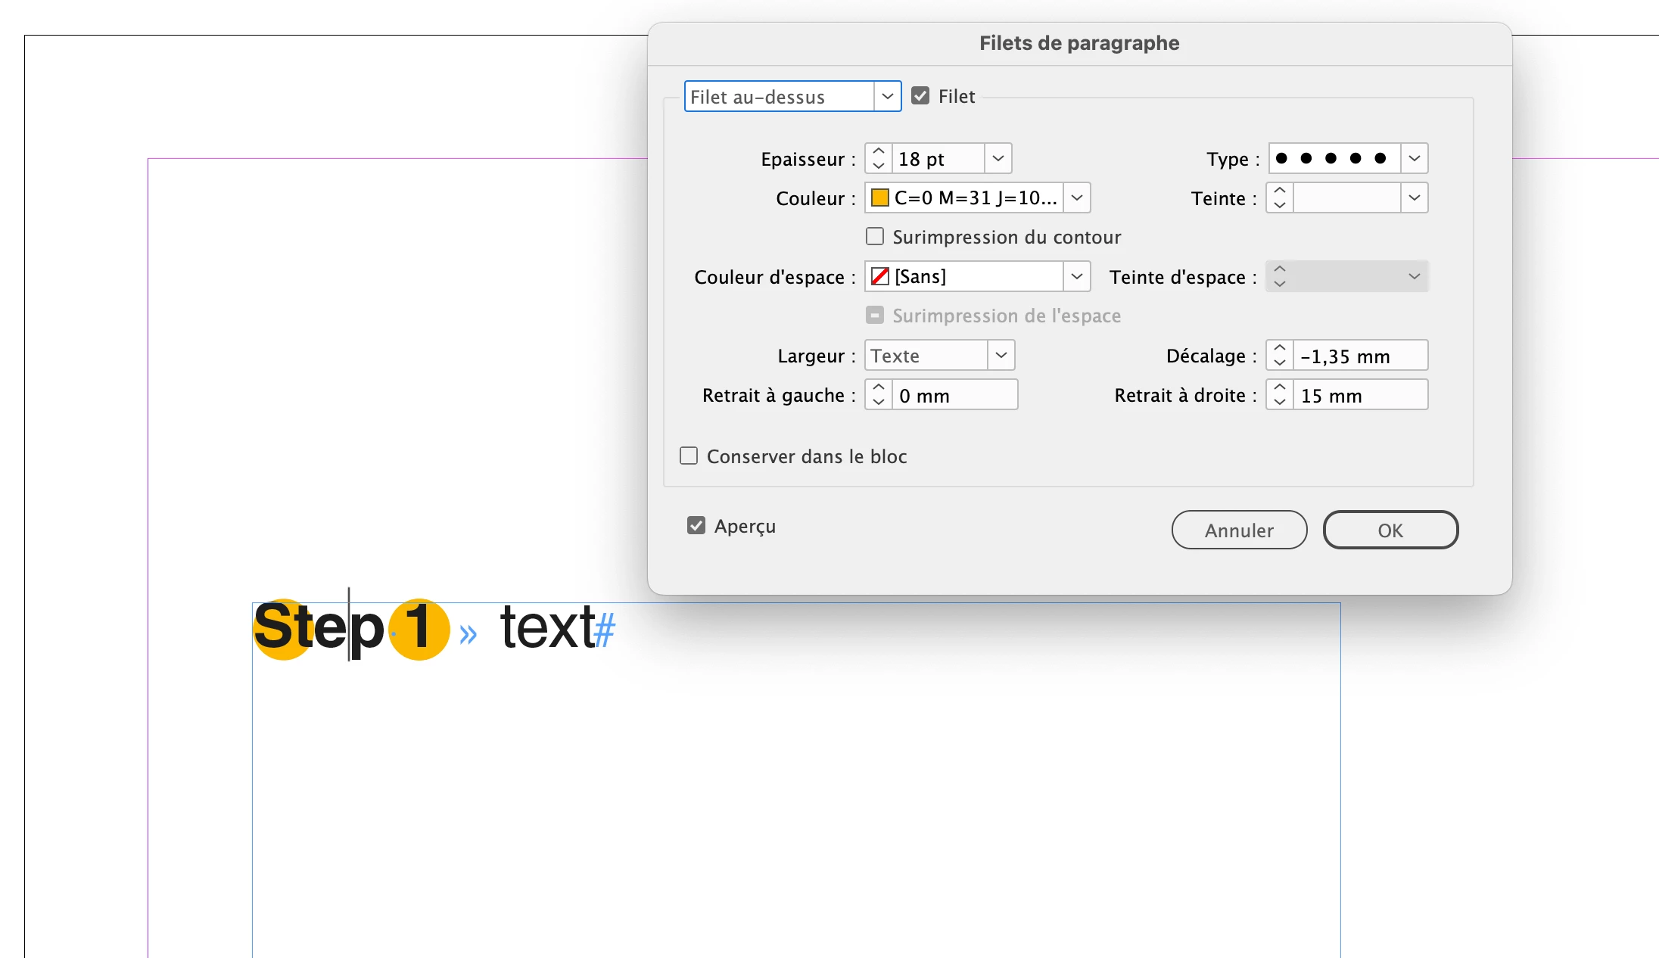Decrease Retrait à droite with down arrow
This screenshot has height=958, width=1659.
click(1279, 403)
